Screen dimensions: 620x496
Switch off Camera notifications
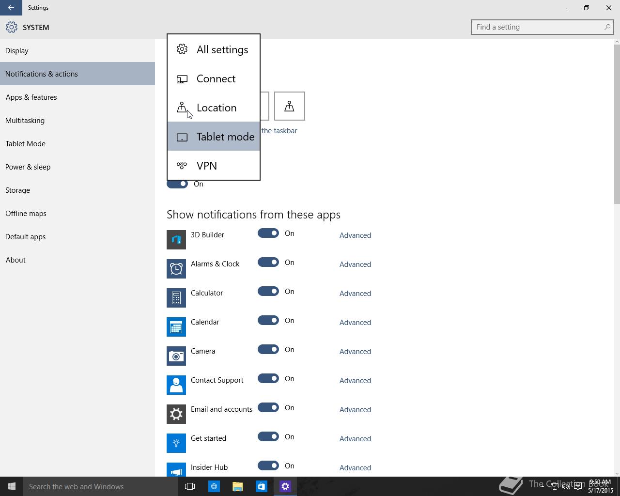(x=268, y=350)
